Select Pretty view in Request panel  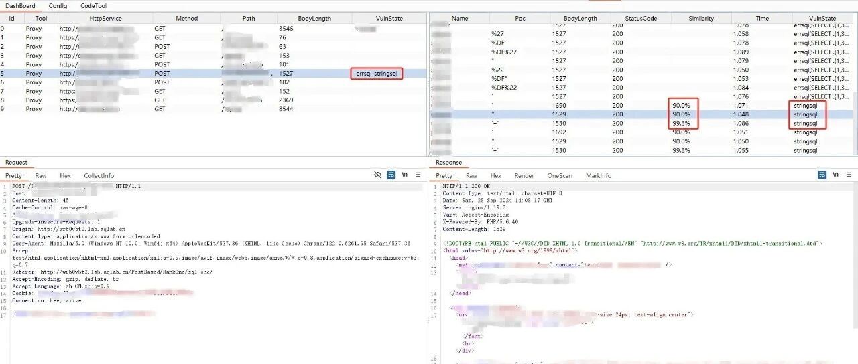click(x=13, y=176)
